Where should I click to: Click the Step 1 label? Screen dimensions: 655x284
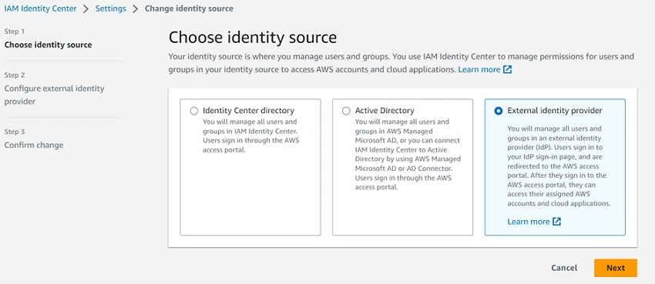pyautogui.click(x=15, y=32)
